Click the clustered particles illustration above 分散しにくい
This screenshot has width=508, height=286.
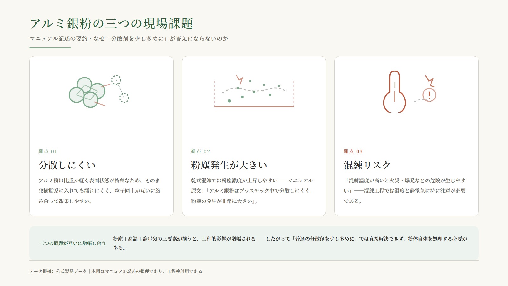point(99,91)
